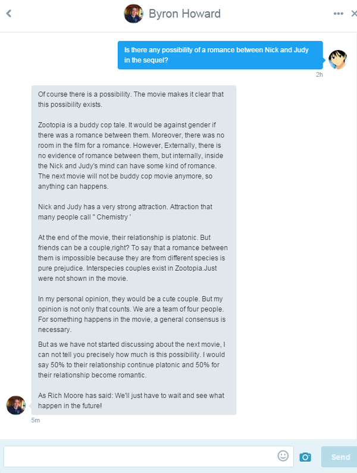Focus the message text input box
Screen dimensions: 357x473
pyautogui.click(x=140, y=456)
